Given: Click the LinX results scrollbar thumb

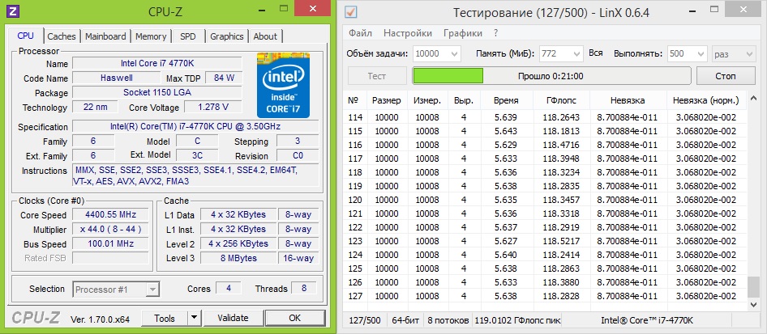Looking at the screenshot, I should click(x=753, y=287).
